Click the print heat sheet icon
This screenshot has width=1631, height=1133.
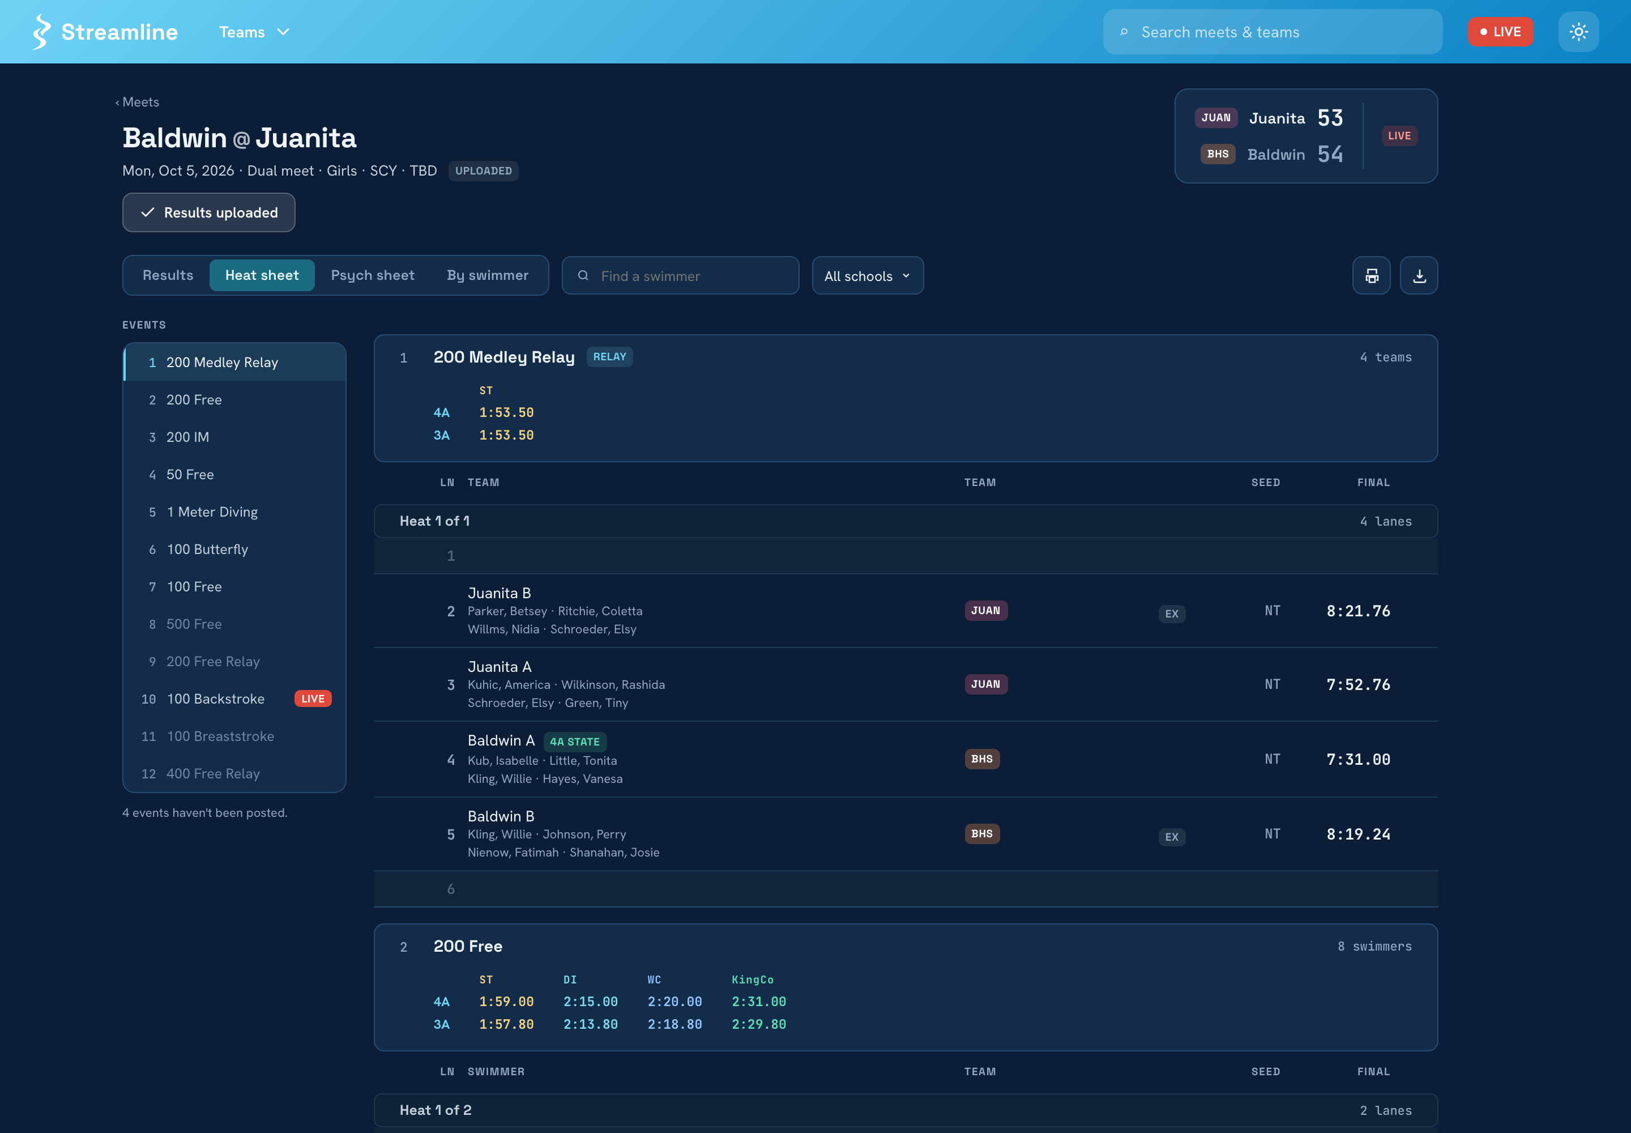tap(1371, 275)
